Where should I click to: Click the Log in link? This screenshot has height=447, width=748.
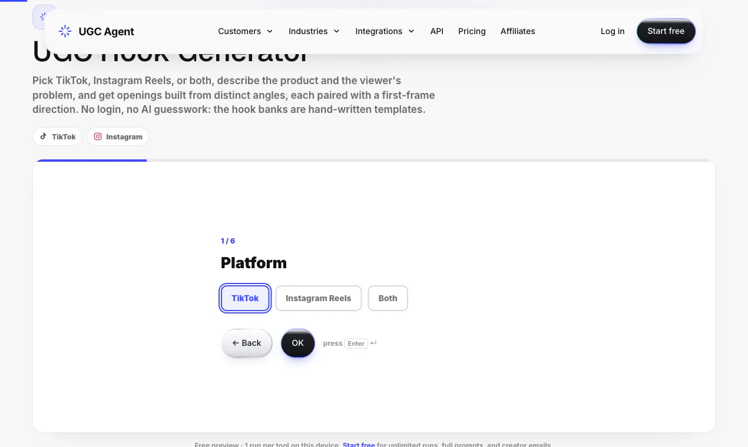(613, 31)
